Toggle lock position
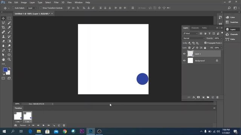Viewport: 241px width, 135px height. [197, 48]
